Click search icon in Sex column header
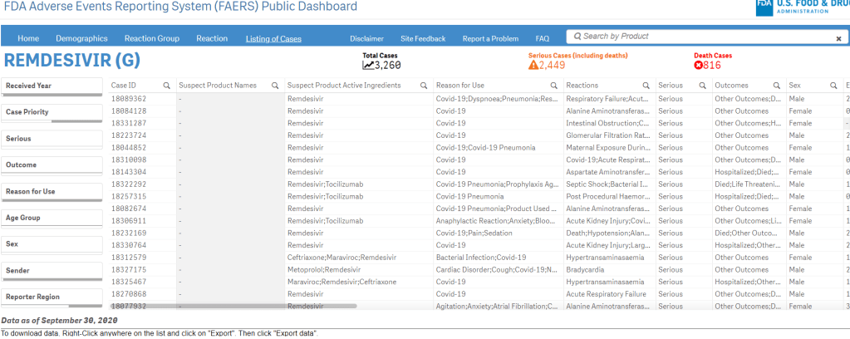 (833, 86)
